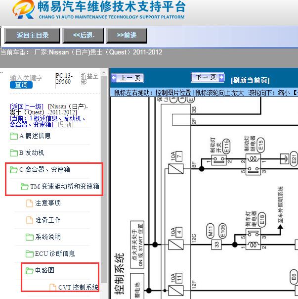Image resolution: width=298 pixels, height=299 pixels.
Task: Open the 注意事项 document
Action: (x=48, y=203)
